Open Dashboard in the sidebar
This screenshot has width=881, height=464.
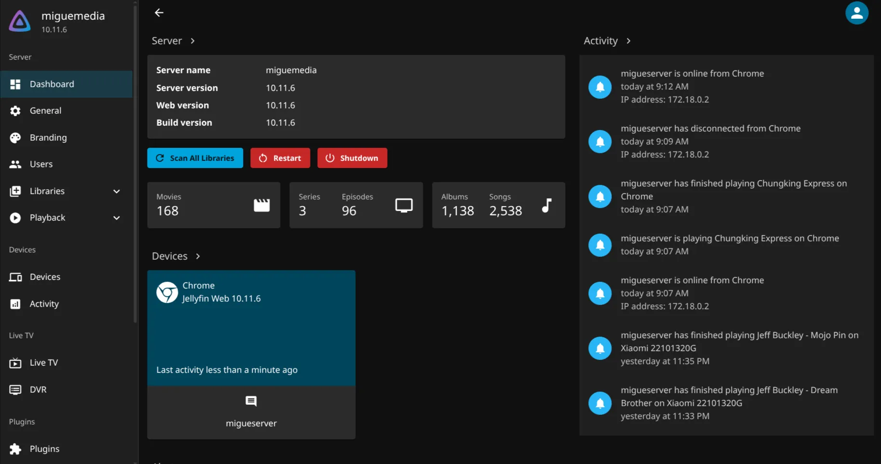pyautogui.click(x=66, y=84)
